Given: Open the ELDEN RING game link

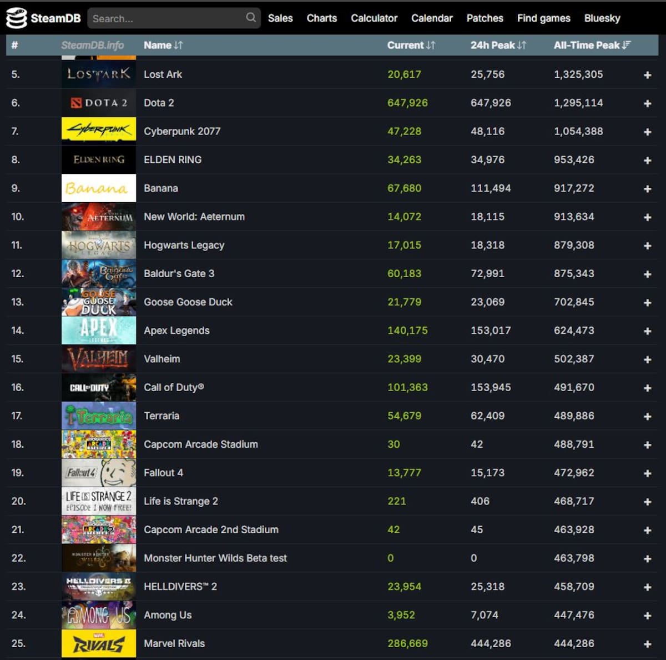Looking at the screenshot, I should click(x=173, y=159).
